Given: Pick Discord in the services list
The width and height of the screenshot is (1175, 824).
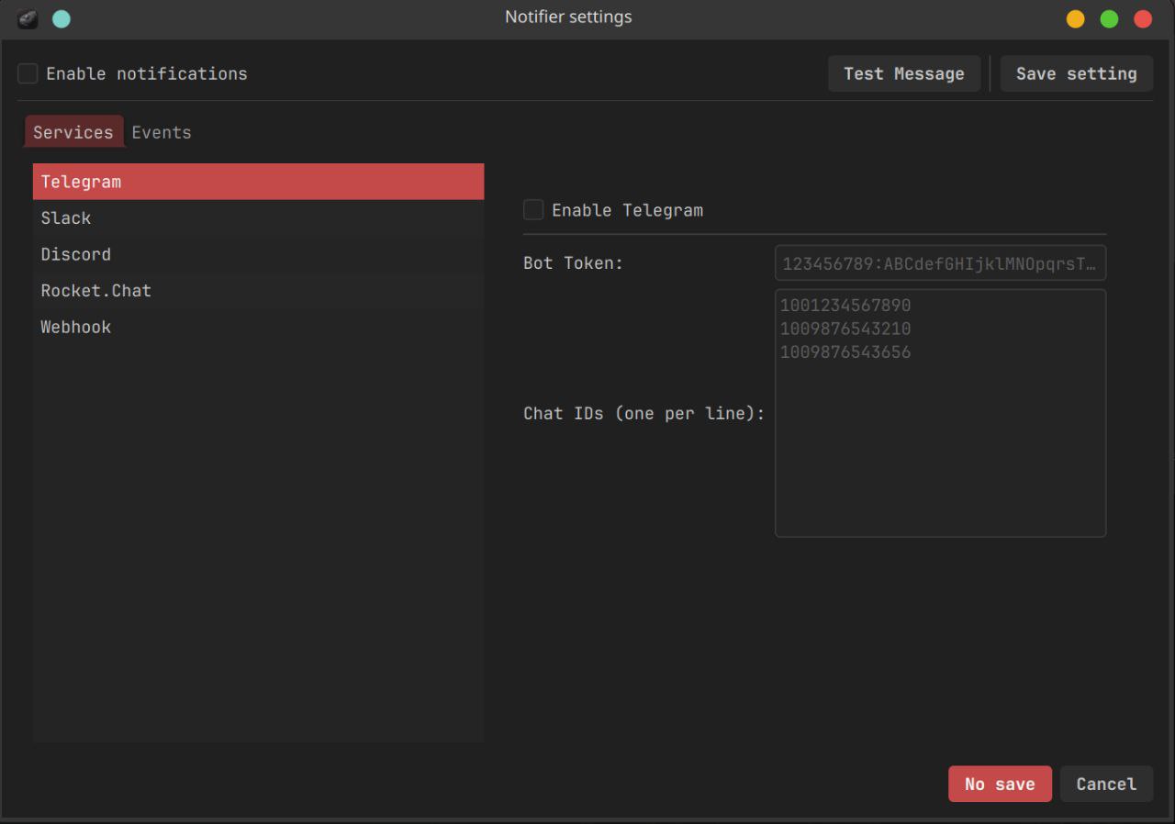Looking at the screenshot, I should click(258, 254).
